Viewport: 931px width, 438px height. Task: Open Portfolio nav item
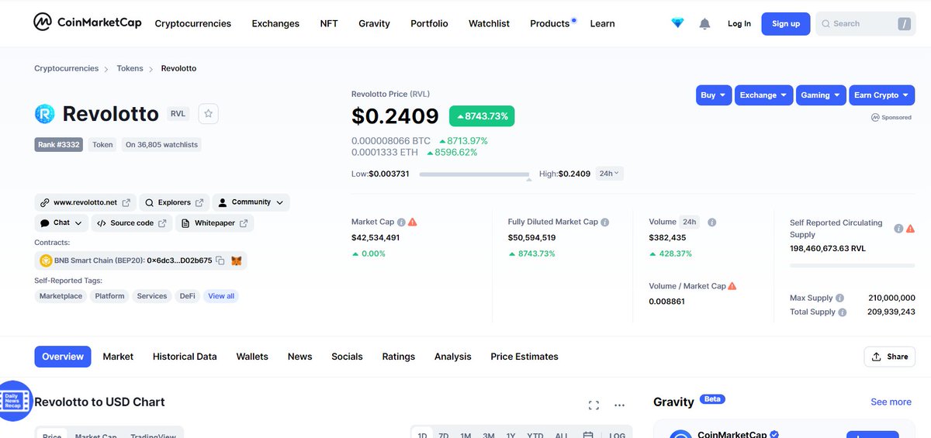[429, 24]
